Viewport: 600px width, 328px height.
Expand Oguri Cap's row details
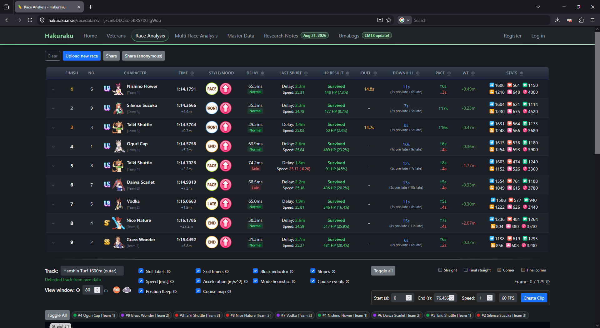click(53, 147)
